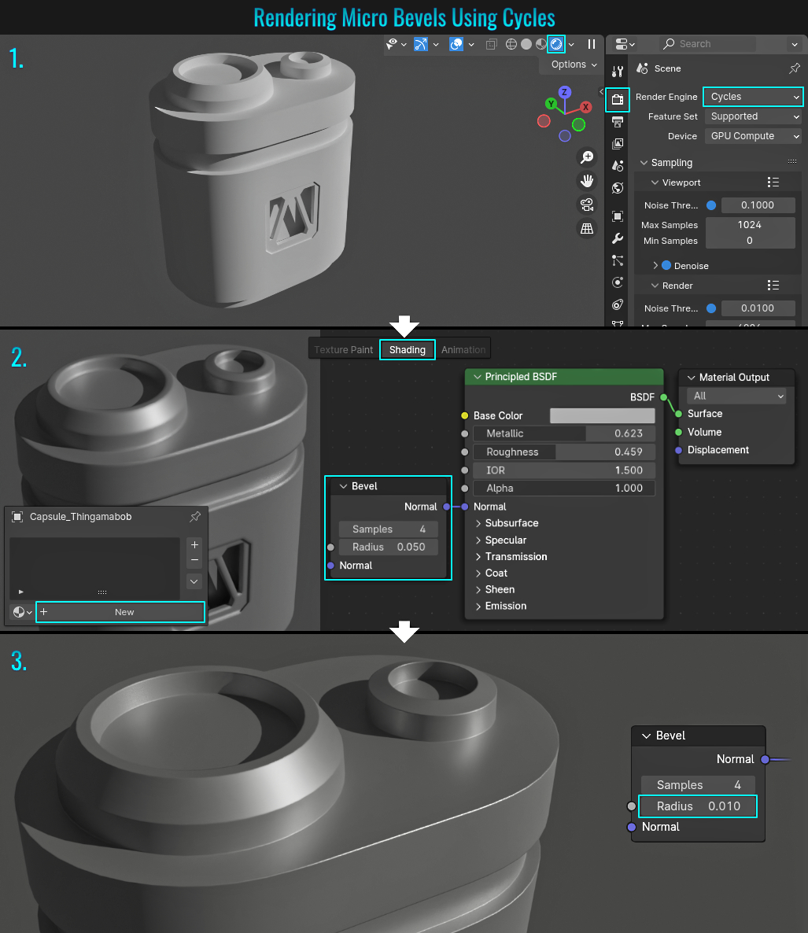Screen dimensions: 808x933
Task: Open the gizmo settings dropdown arrow
Action: click(x=436, y=45)
